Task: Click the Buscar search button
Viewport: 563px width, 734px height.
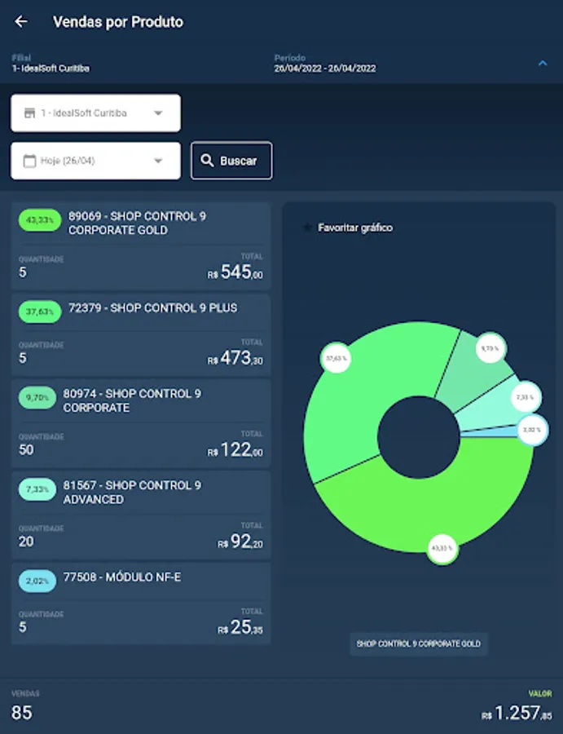Action: click(x=231, y=161)
